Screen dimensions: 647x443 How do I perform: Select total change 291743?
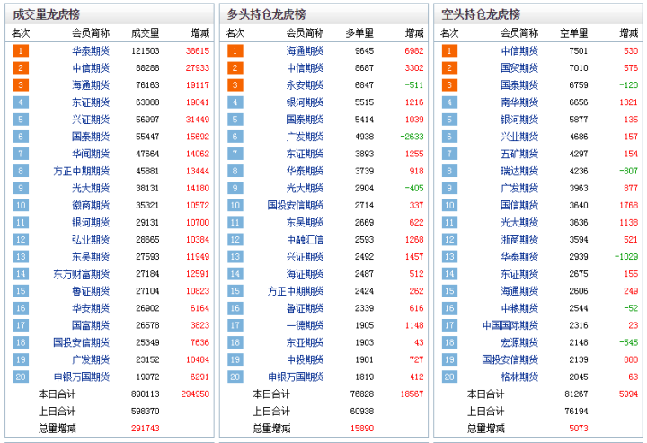coord(146,428)
